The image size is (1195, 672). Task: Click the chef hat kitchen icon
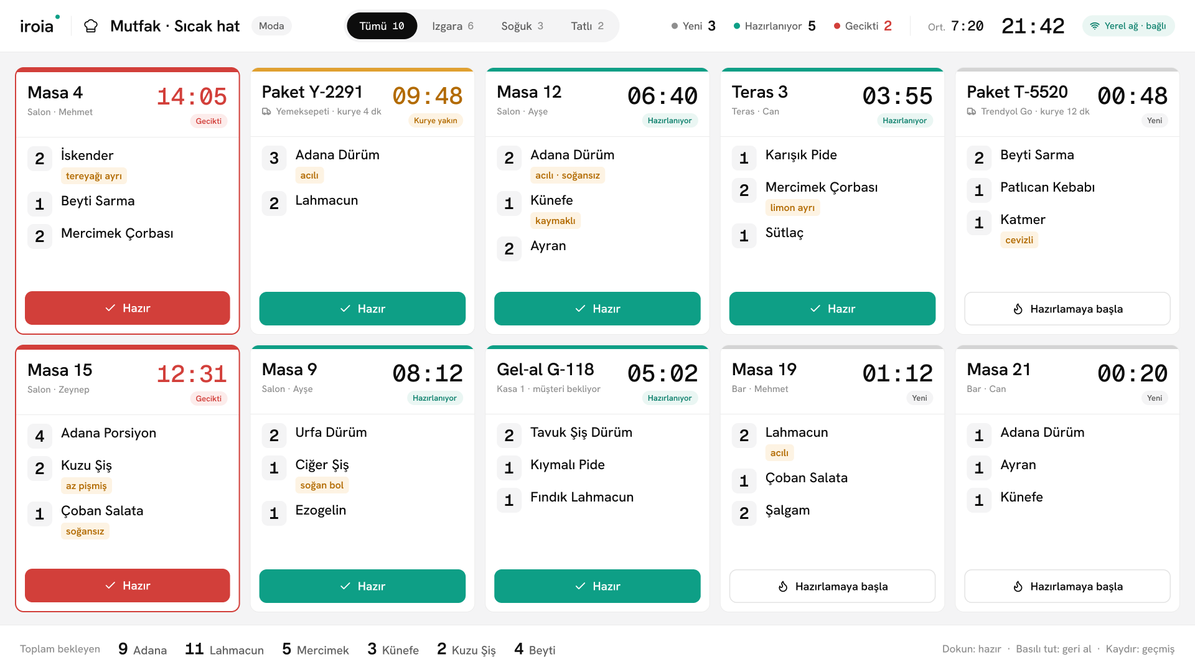tap(91, 26)
